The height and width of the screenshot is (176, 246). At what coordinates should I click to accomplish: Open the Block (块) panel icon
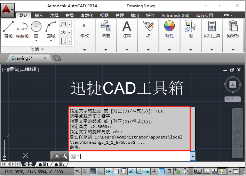click(x=148, y=26)
